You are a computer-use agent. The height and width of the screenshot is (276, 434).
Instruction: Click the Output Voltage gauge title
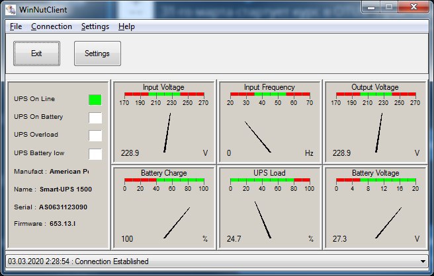point(375,87)
